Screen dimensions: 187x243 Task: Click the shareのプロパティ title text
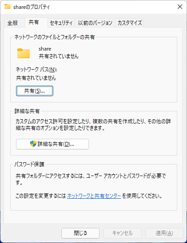32,7
